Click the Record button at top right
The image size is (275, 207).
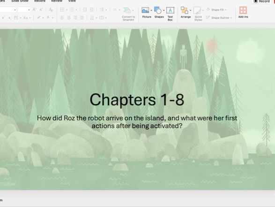coord(261,1)
